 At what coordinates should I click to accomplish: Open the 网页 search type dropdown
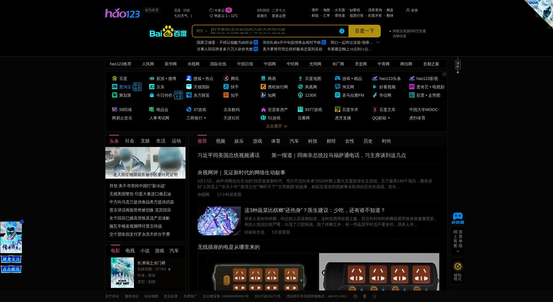pos(202,31)
